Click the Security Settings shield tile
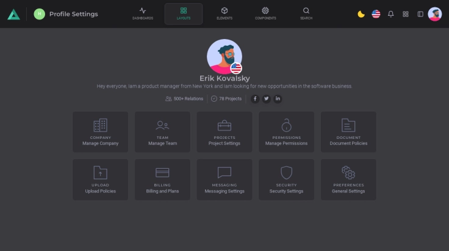 click(286, 180)
